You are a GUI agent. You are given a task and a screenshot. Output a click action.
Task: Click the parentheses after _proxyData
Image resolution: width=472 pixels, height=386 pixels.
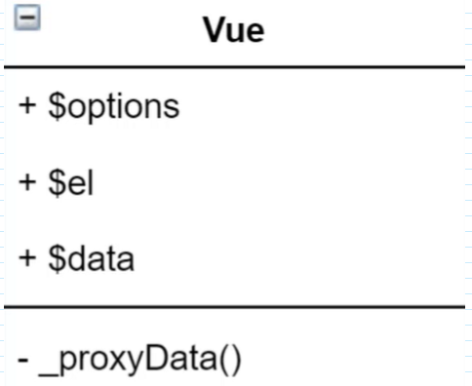click(x=230, y=359)
